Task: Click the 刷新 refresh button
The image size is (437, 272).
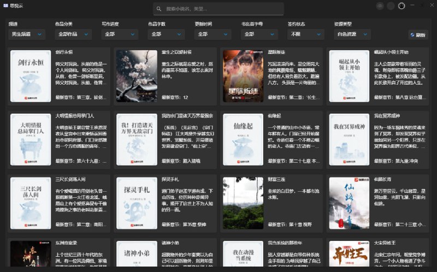Action: pos(418,35)
